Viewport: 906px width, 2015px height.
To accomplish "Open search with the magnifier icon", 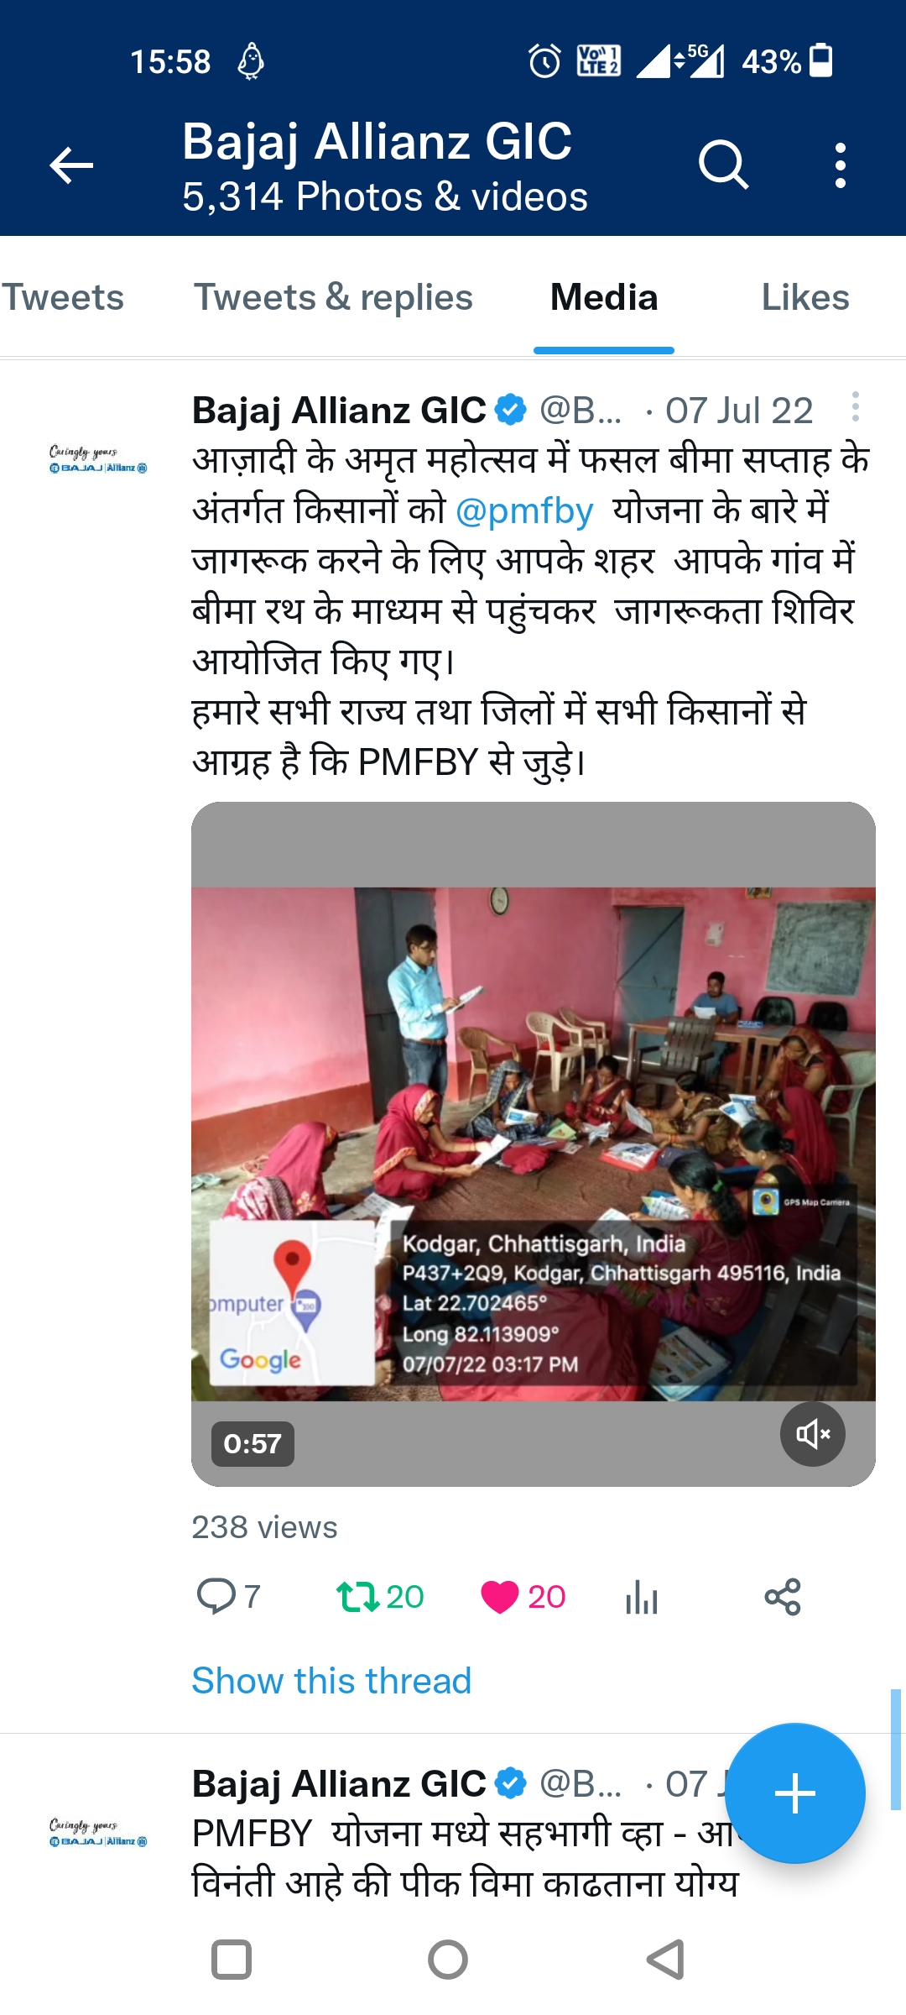I will pos(723,165).
